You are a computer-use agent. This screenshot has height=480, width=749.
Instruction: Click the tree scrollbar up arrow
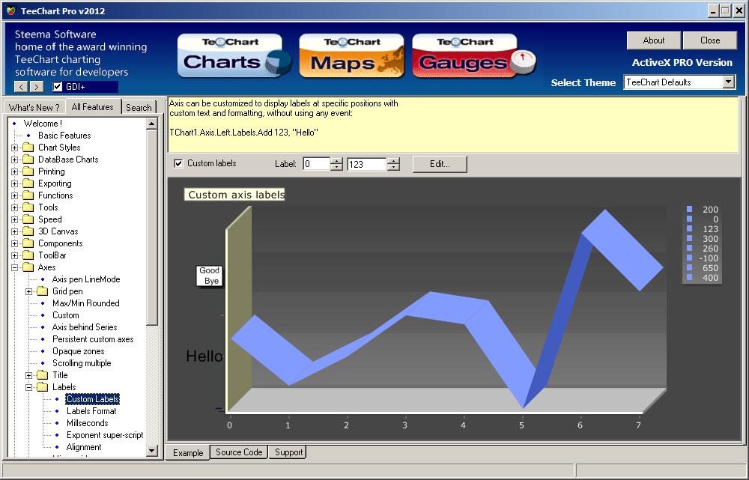152,124
